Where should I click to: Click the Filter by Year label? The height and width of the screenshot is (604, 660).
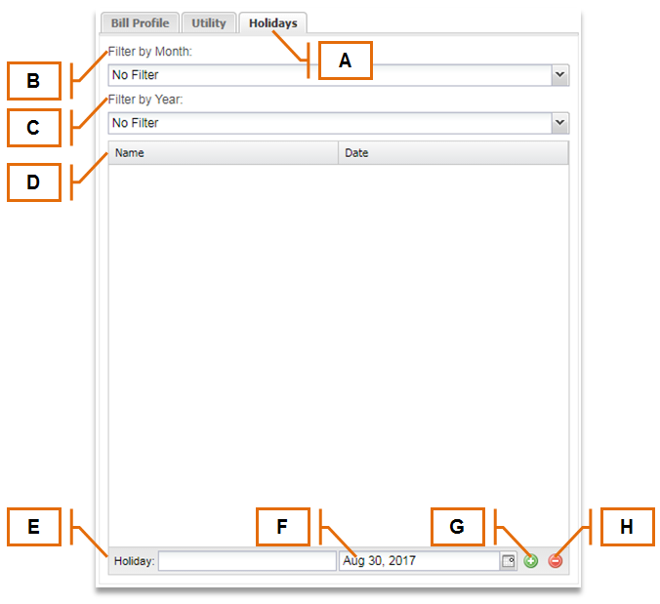click(x=145, y=100)
